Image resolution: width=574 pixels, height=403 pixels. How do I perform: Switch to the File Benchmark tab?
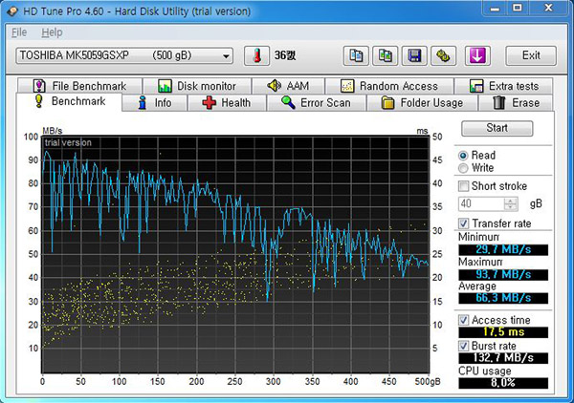click(x=79, y=86)
